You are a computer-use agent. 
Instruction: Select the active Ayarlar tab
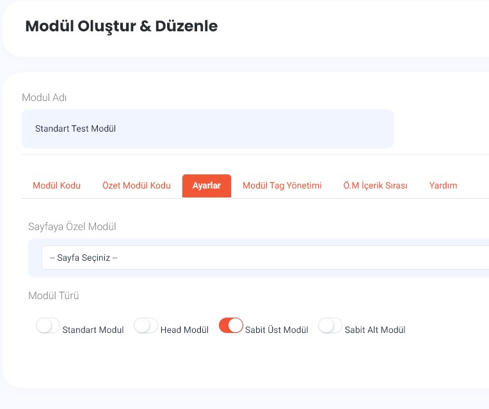[x=206, y=186]
